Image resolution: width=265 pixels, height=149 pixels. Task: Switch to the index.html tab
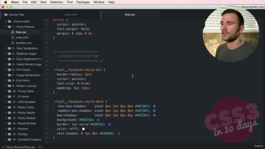(x=71, y=15)
